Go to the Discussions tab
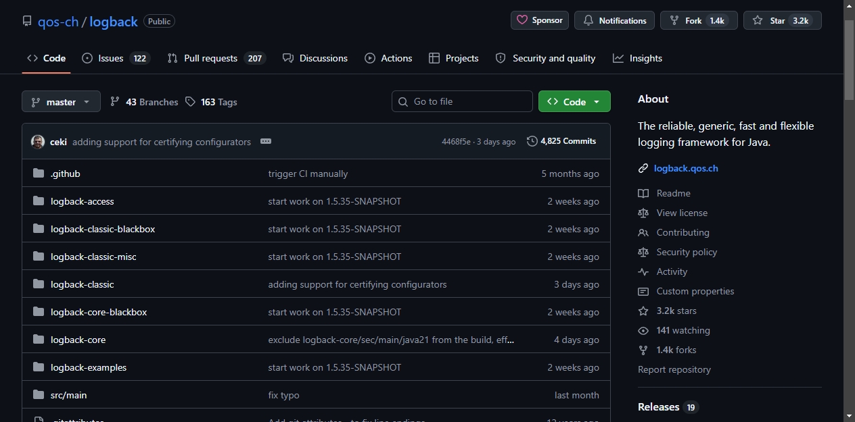 315,58
